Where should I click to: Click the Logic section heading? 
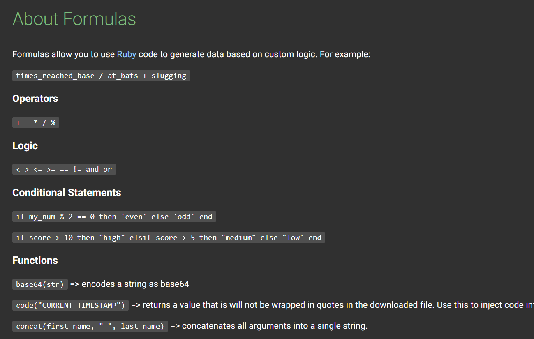pos(25,146)
